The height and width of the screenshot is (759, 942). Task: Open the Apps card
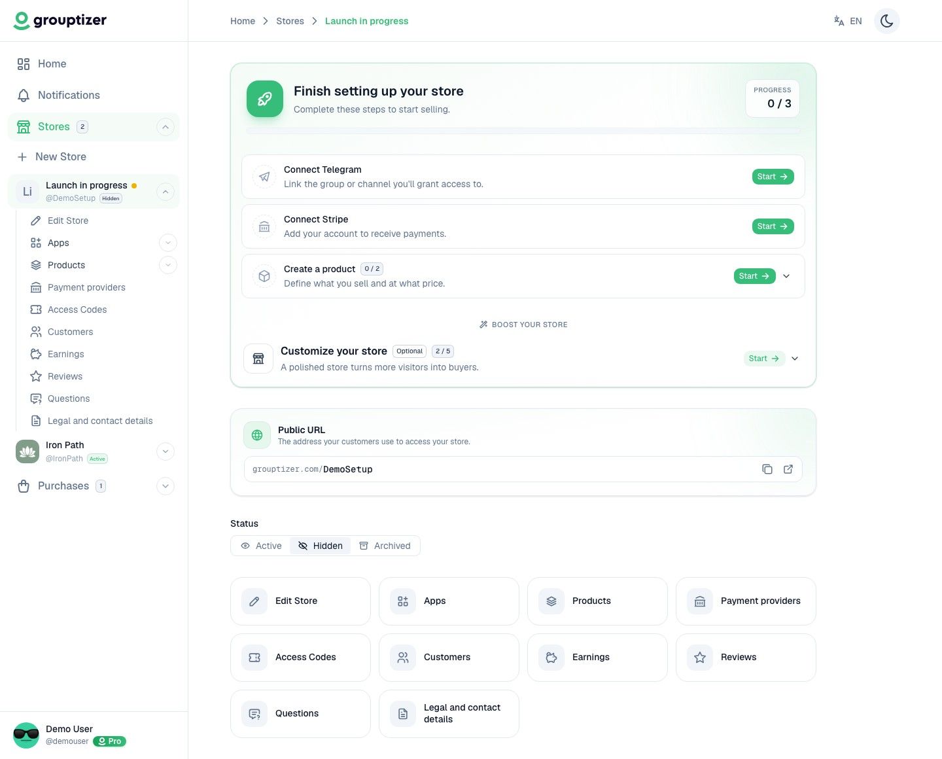pyautogui.click(x=449, y=601)
